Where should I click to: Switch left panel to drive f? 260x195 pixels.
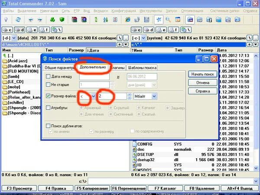[44, 30]
